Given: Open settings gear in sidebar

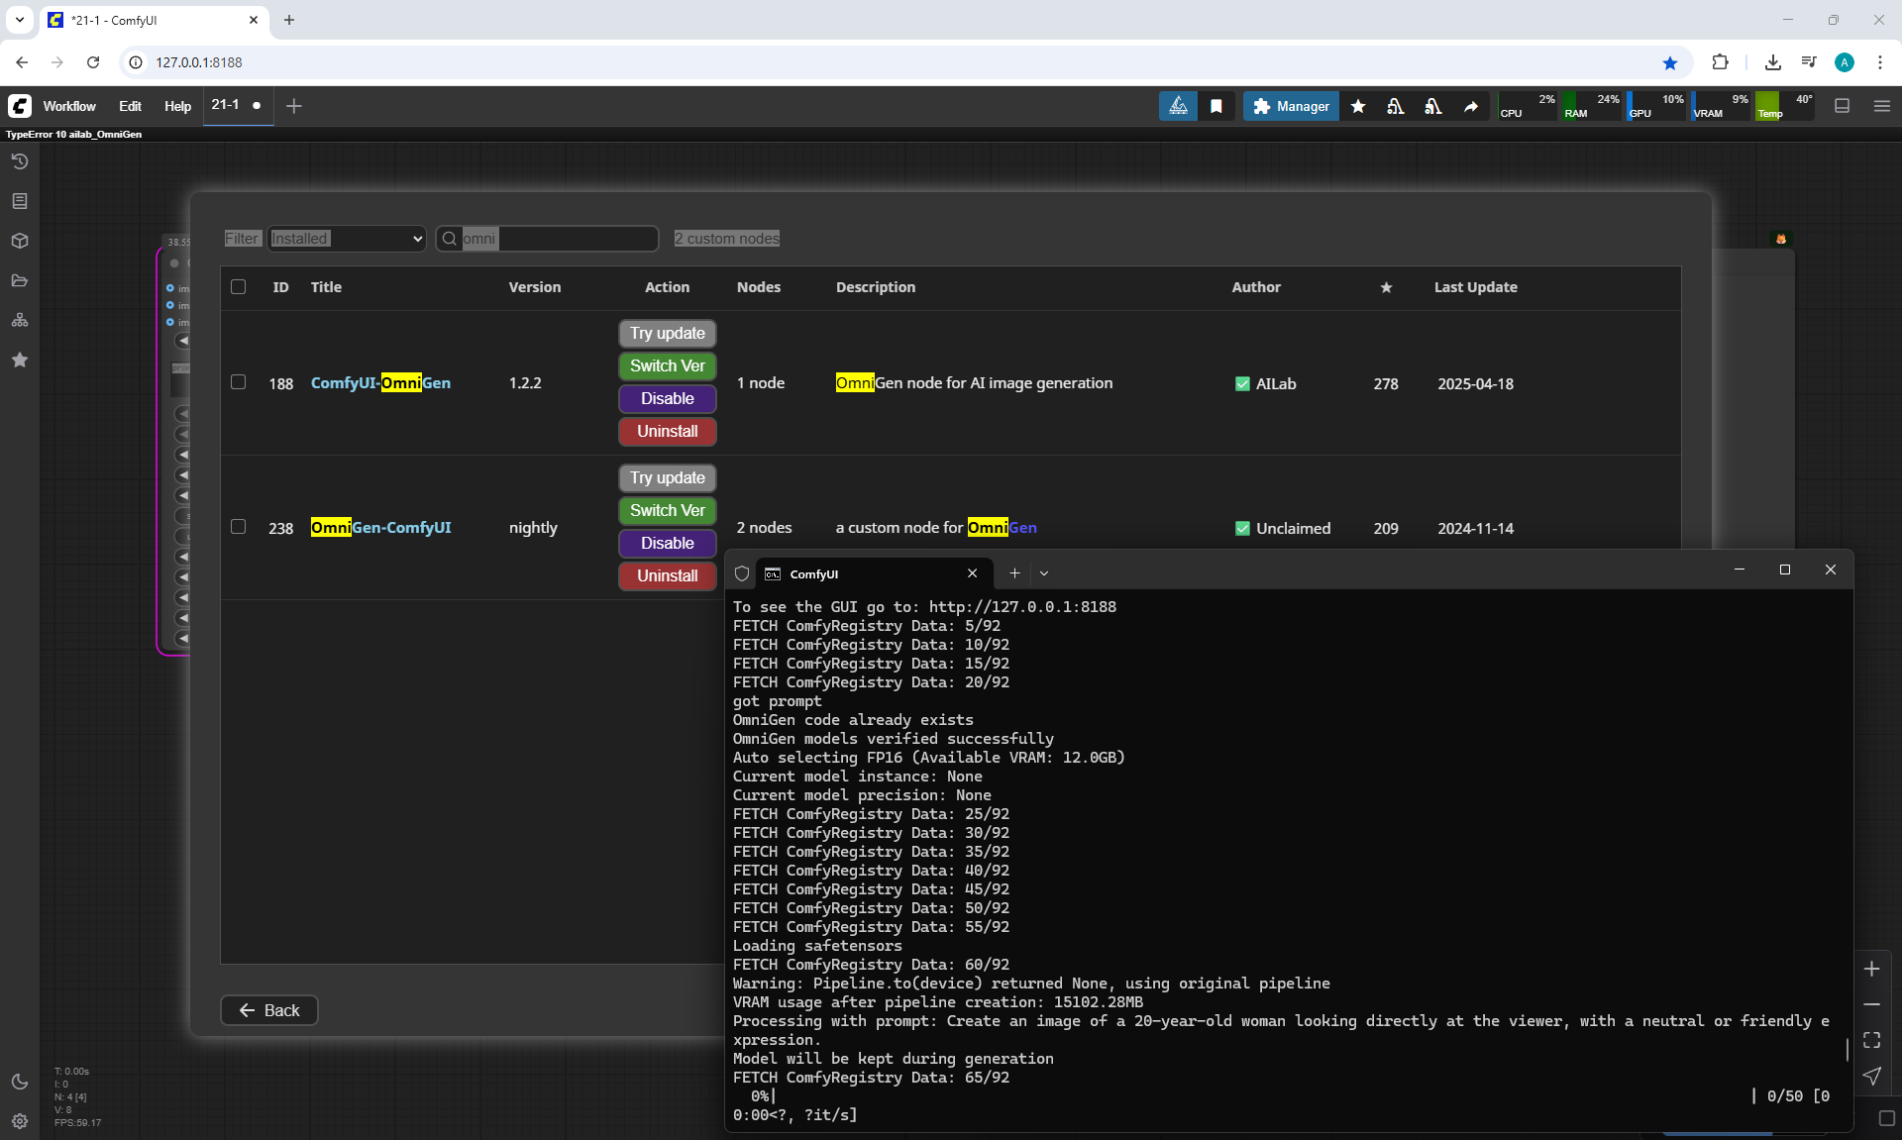Looking at the screenshot, I should [20, 1121].
